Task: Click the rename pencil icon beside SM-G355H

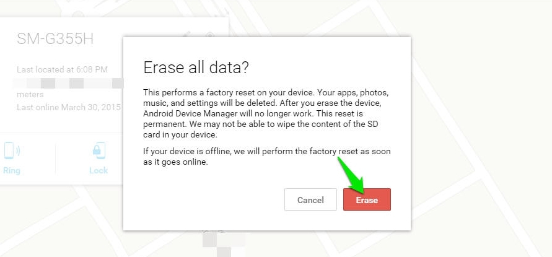Action: 186,35
